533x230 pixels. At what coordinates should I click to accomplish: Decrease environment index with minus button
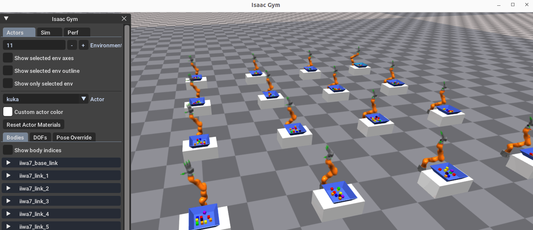(72, 45)
